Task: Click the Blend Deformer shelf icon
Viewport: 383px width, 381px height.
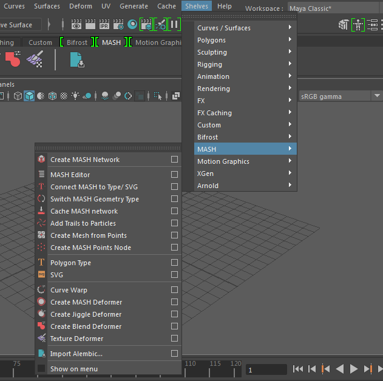Action: point(13,59)
